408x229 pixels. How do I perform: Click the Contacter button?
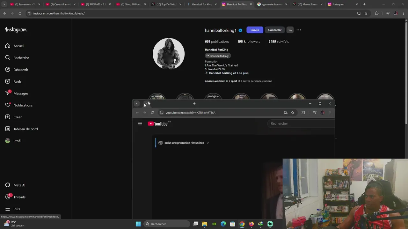(x=275, y=30)
